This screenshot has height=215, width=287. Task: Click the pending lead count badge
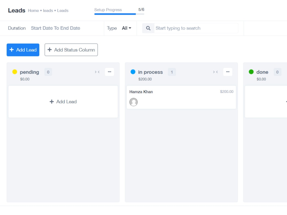[x=48, y=72]
